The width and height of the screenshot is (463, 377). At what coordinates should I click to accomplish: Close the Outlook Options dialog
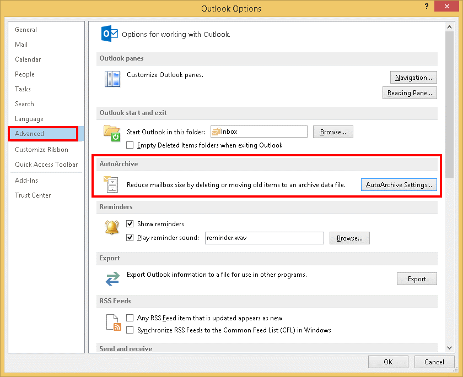(447, 6)
